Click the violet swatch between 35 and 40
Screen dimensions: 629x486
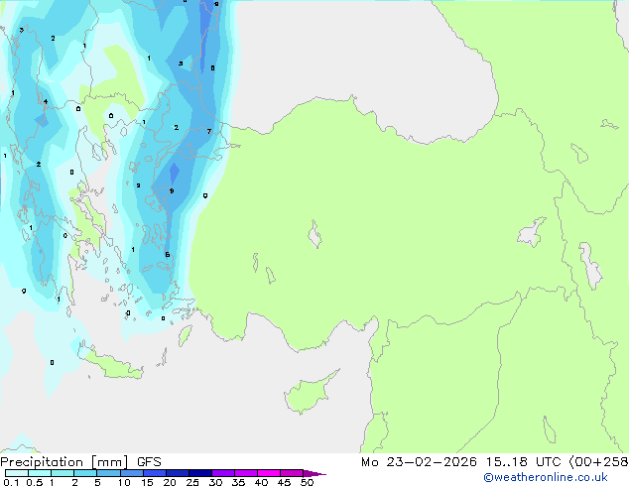(x=245, y=473)
